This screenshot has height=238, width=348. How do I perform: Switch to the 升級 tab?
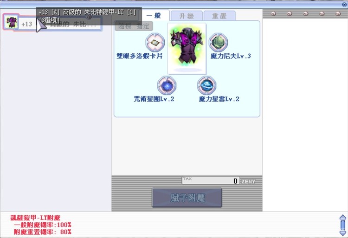click(x=187, y=16)
